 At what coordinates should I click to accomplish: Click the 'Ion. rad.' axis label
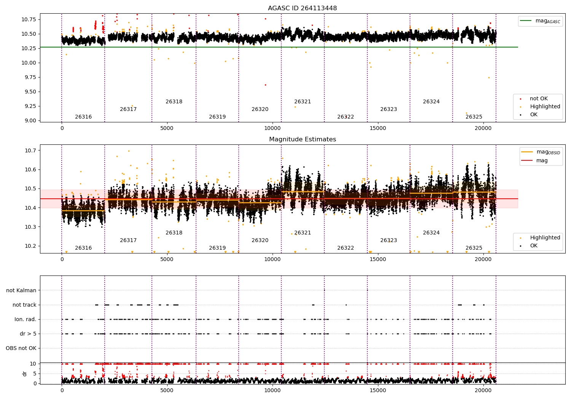[x=26, y=319]
